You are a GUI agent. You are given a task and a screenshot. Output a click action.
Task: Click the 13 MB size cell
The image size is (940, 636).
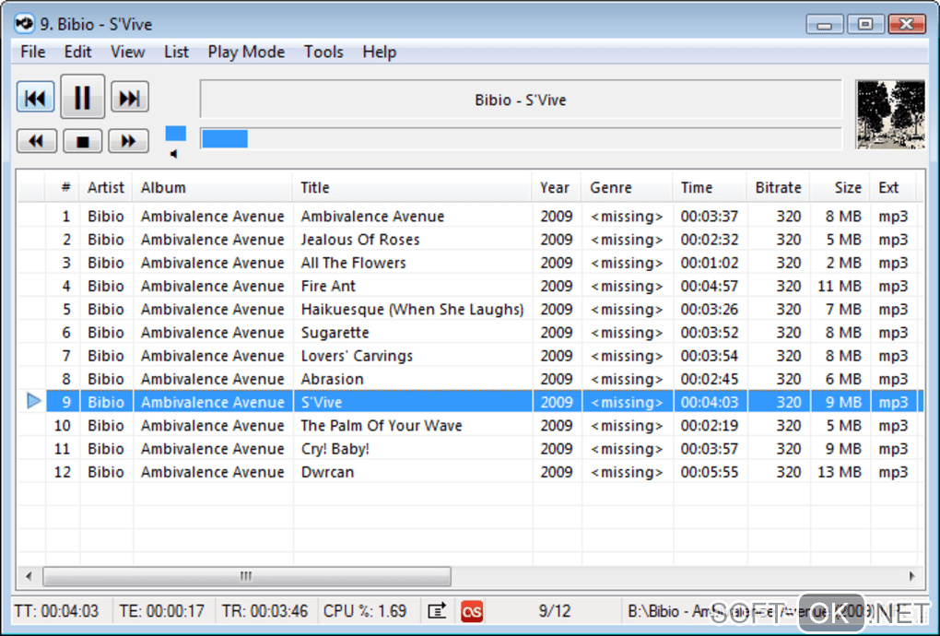840,472
